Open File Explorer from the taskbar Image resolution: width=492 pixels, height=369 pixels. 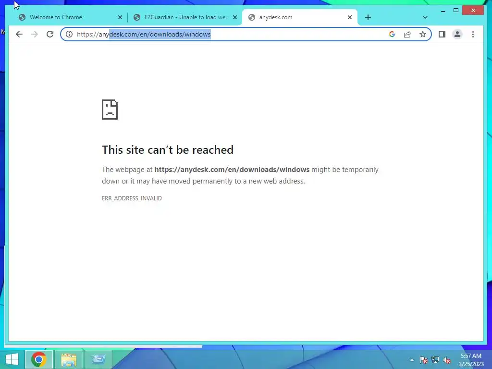pyautogui.click(x=69, y=359)
